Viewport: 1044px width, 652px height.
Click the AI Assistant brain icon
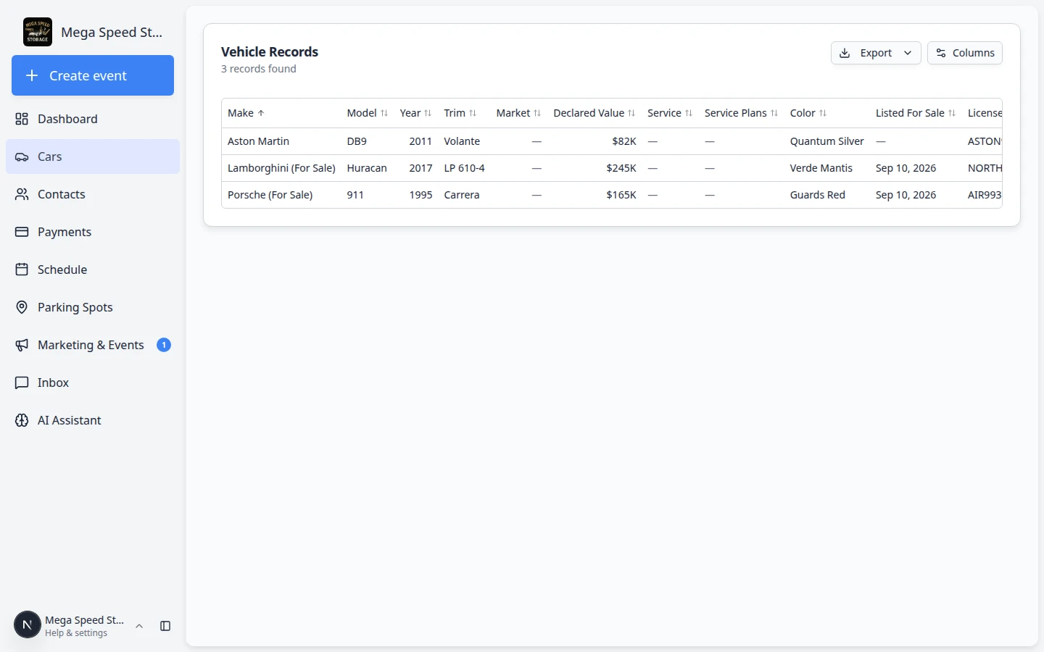click(22, 420)
